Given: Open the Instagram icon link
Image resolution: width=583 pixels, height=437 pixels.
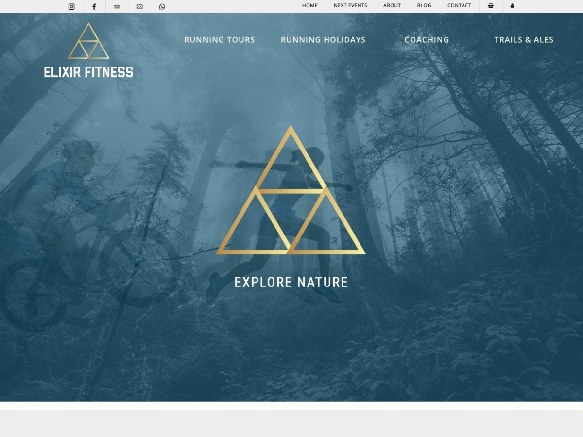Looking at the screenshot, I should point(71,6).
